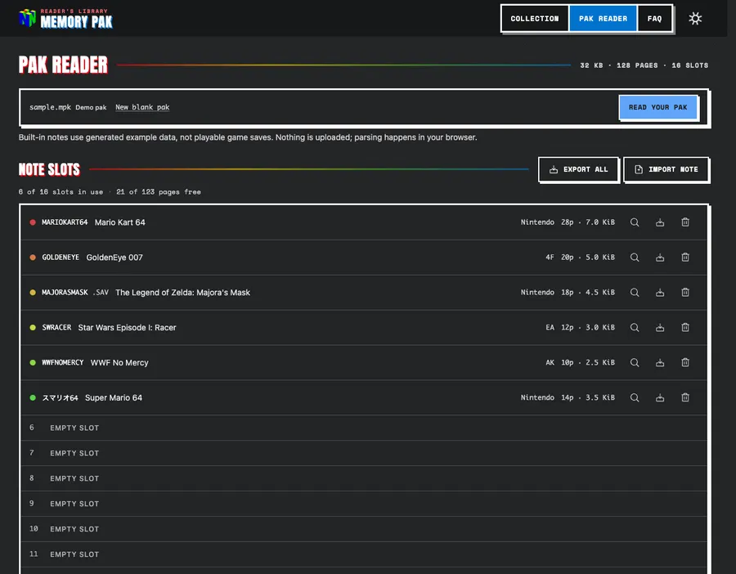Image resolution: width=736 pixels, height=574 pixels.
Task: Click the orange dot beside GOLDENEYE
Action: pos(33,258)
